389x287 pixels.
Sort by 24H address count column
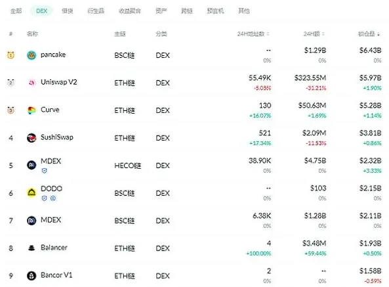click(253, 33)
